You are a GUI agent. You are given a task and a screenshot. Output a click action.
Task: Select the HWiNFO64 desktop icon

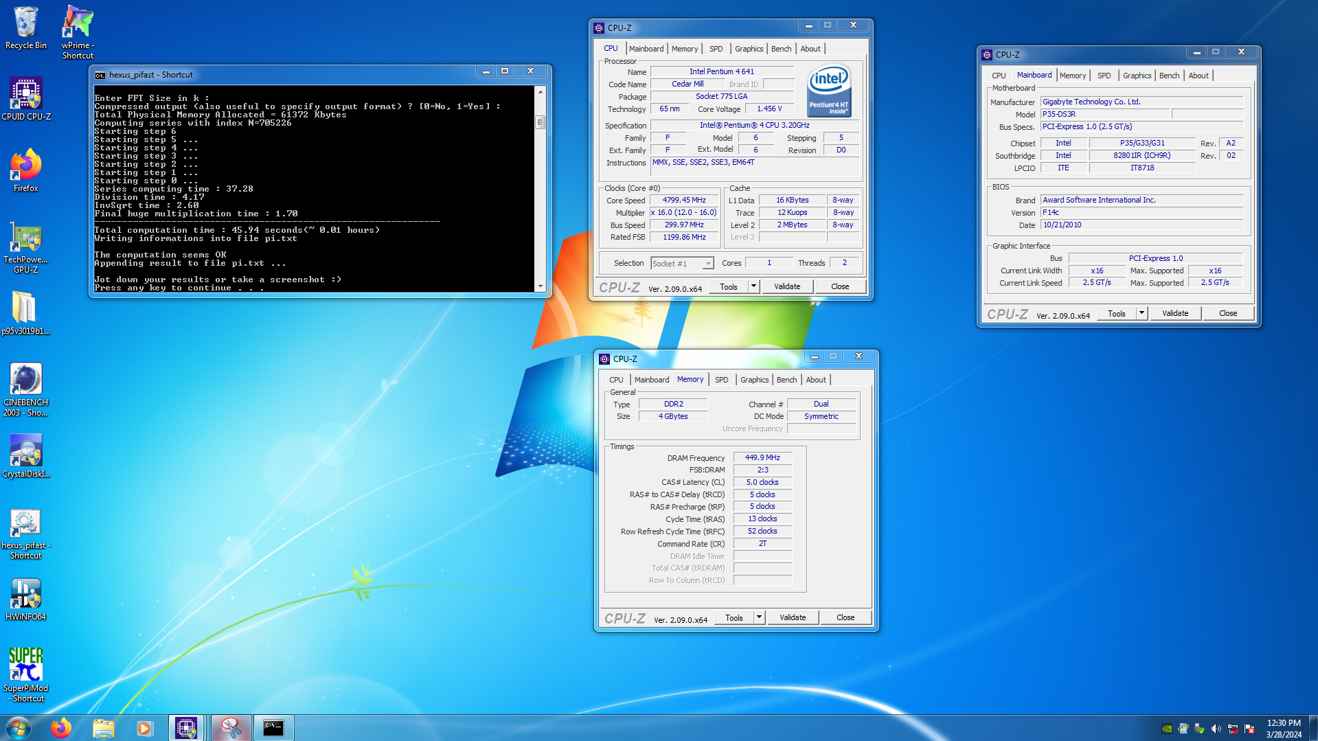tap(26, 599)
